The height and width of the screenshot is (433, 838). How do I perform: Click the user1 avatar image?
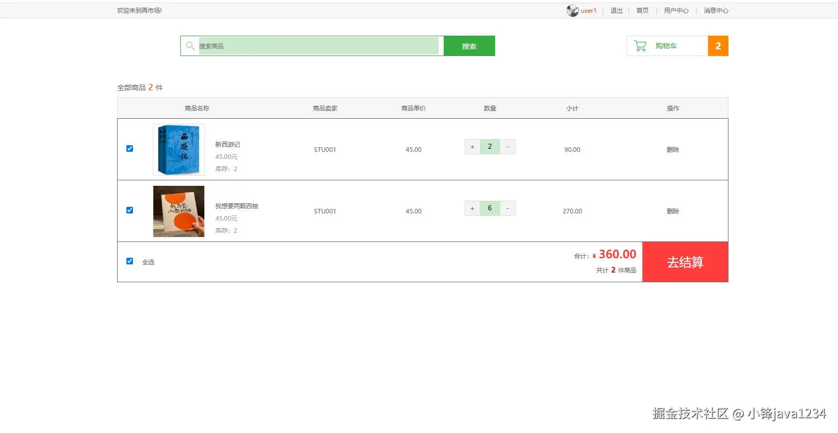pos(573,11)
